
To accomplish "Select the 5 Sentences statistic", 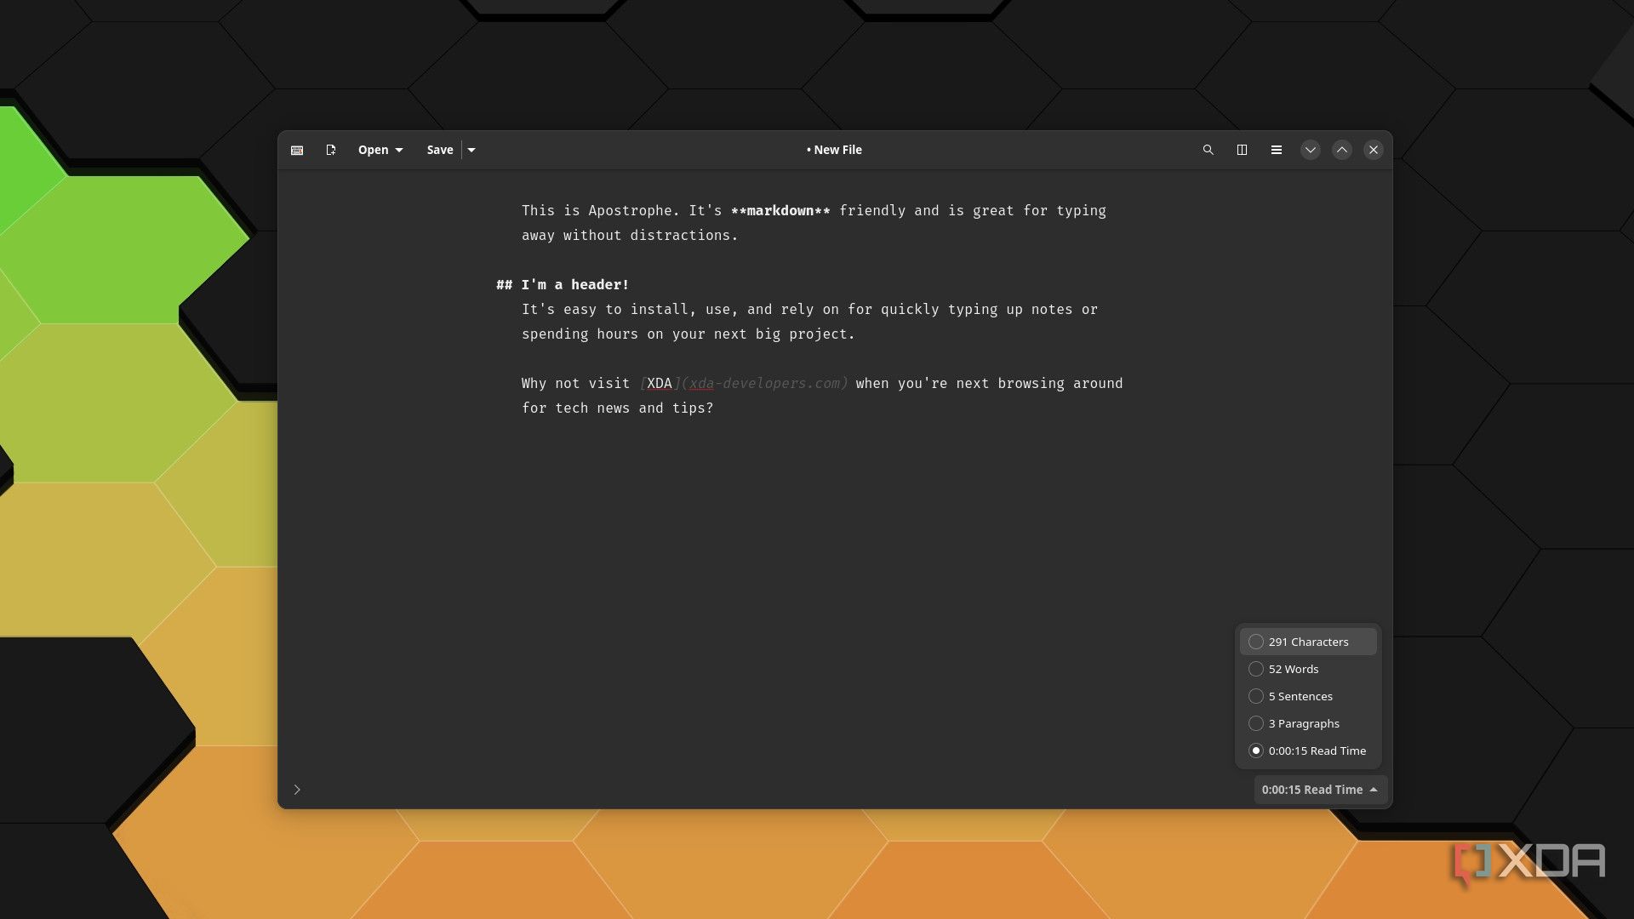I will click(x=1300, y=696).
